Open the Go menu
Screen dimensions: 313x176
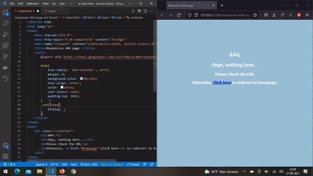point(54,3)
